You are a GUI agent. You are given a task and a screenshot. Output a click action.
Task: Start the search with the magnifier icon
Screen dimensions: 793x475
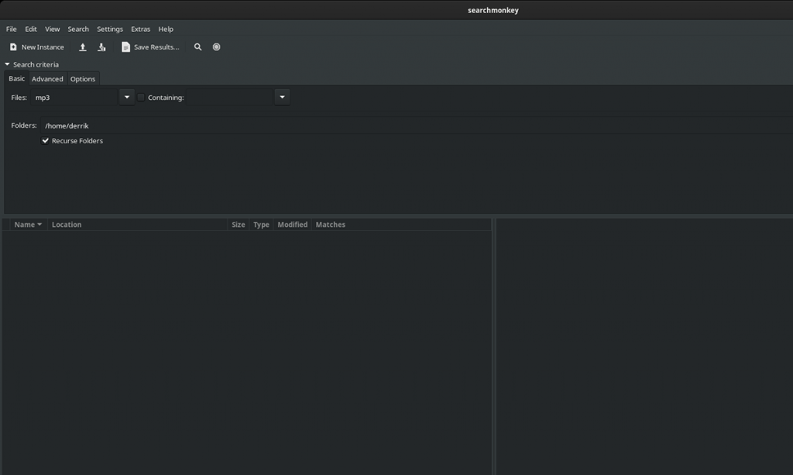197,46
